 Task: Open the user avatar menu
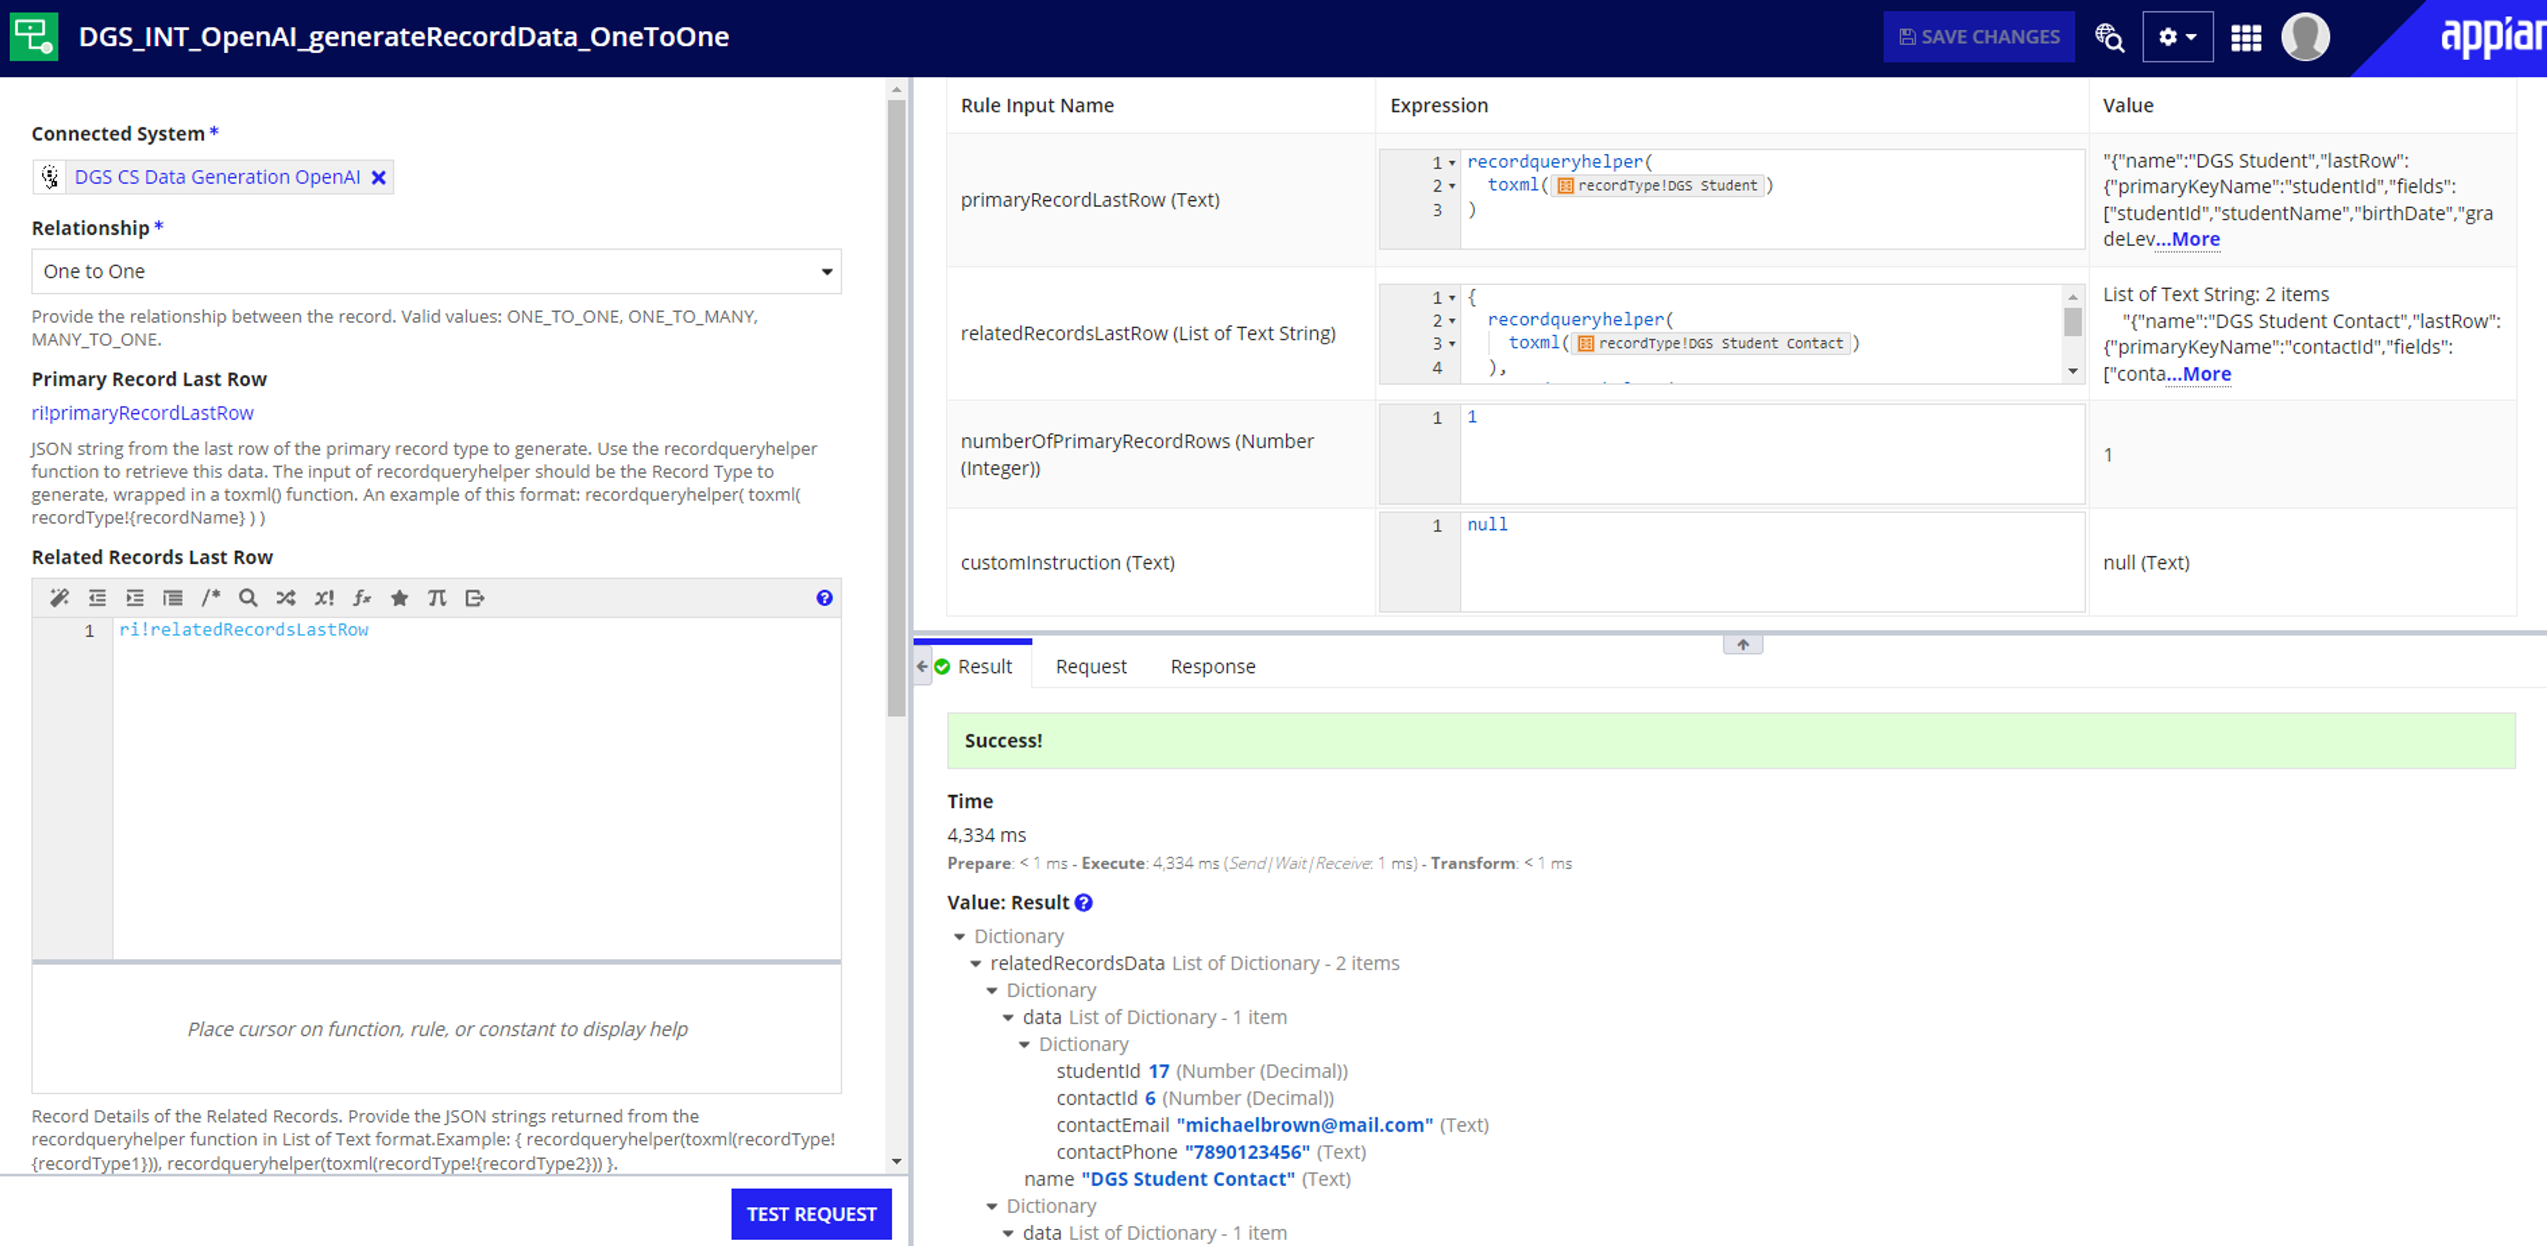point(2305,36)
